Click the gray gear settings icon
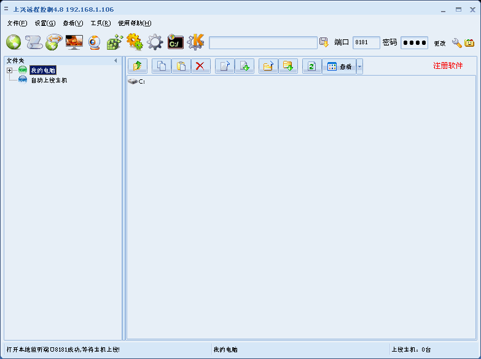This screenshot has width=481, height=359. pos(155,42)
